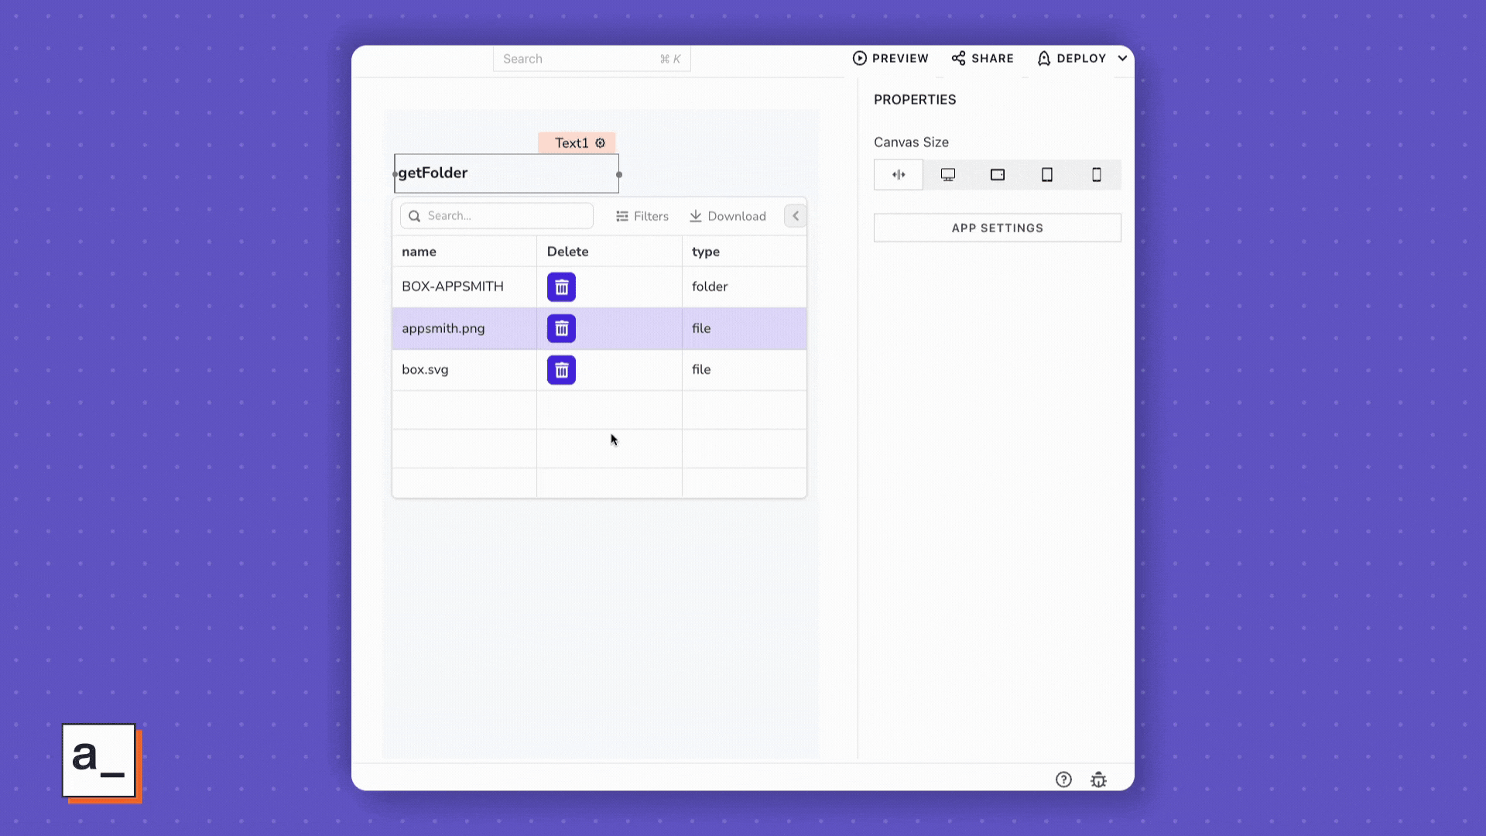Collapse table pagination arrow button

[796, 216]
